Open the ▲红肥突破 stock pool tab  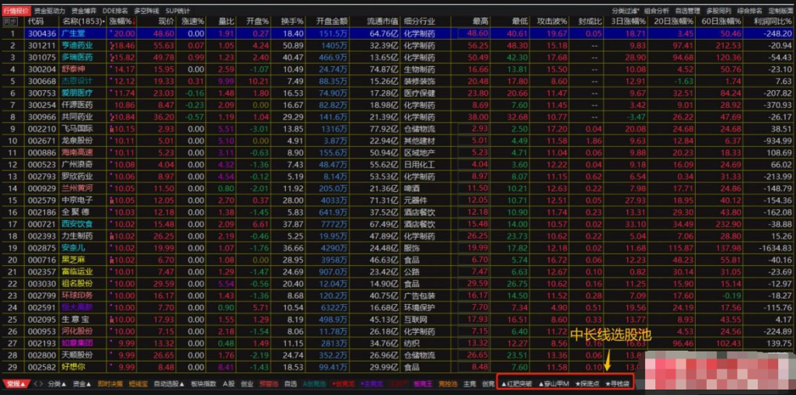pos(515,383)
